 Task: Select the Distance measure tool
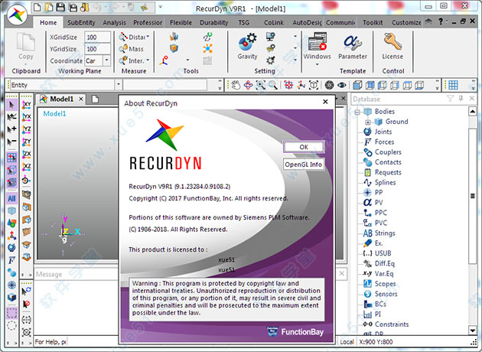[132, 37]
